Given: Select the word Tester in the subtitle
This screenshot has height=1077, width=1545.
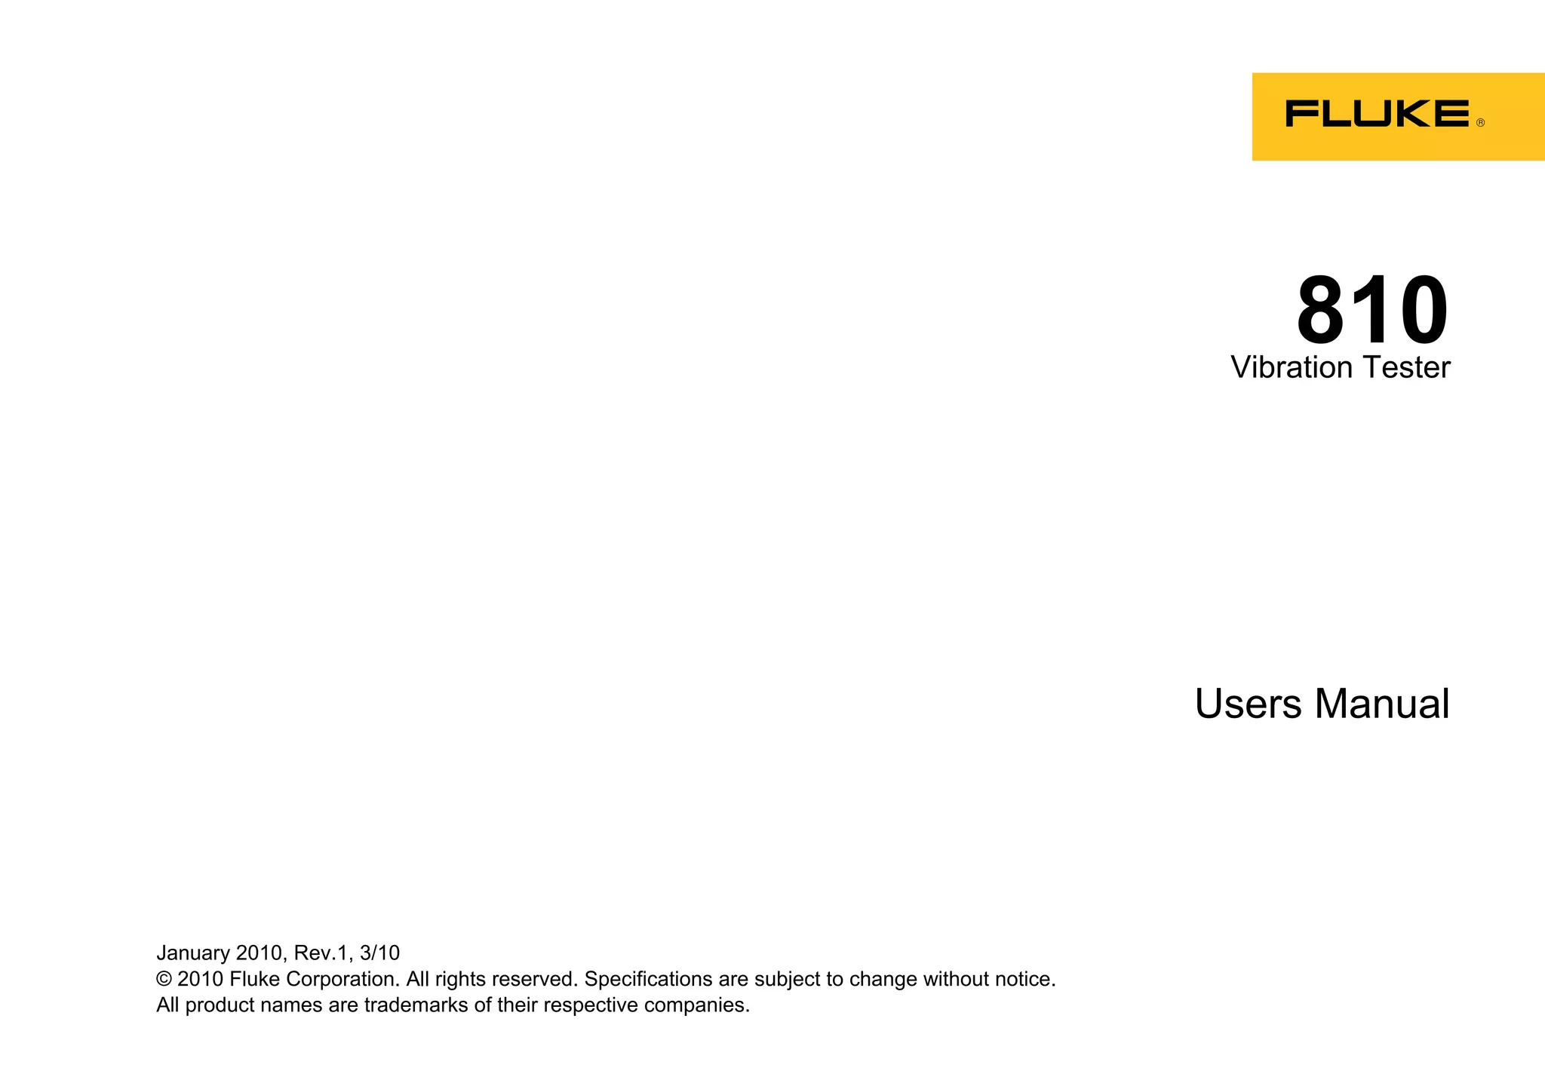Looking at the screenshot, I should point(1406,367).
